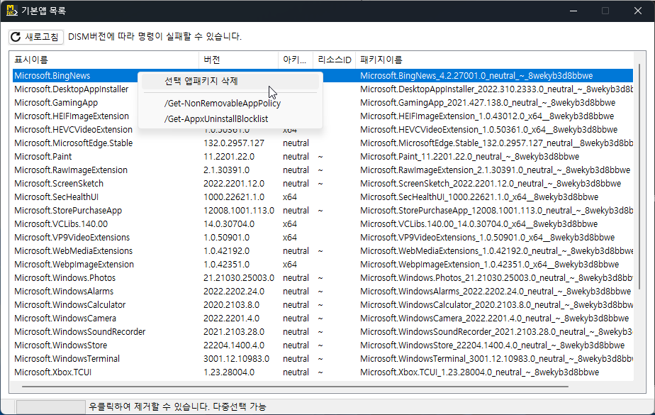Select the Microsoft.VP9VideoExtensions row
655x415 pixels.
click(323, 238)
